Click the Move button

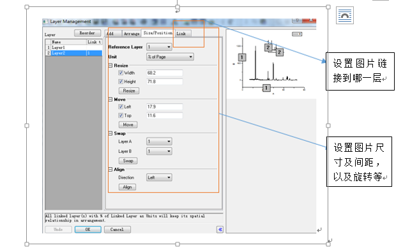tap(128, 125)
